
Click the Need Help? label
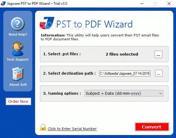pyautogui.click(x=18, y=34)
